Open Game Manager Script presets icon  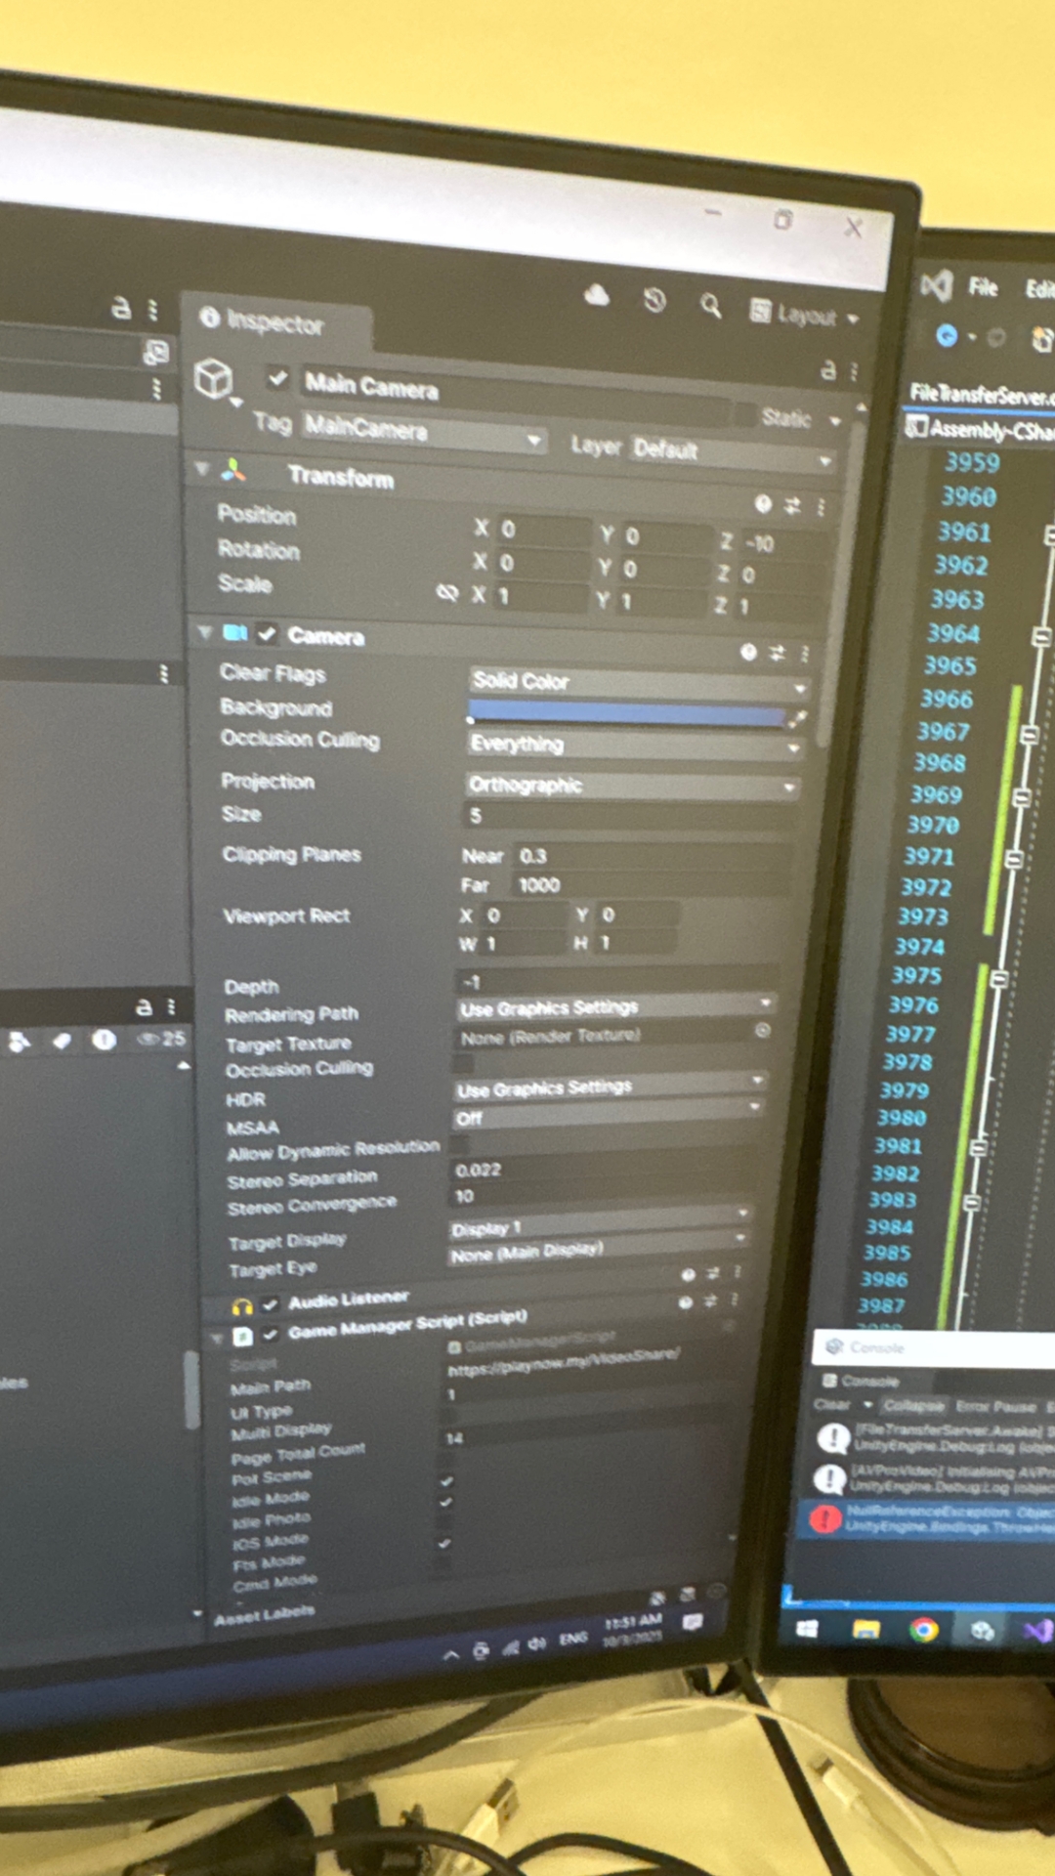710,1300
